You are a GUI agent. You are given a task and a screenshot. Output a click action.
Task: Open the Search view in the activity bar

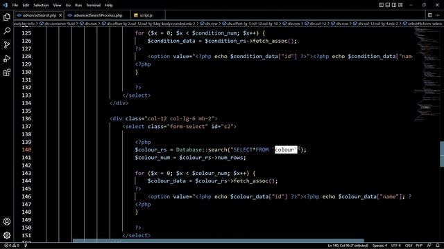pos(7,30)
